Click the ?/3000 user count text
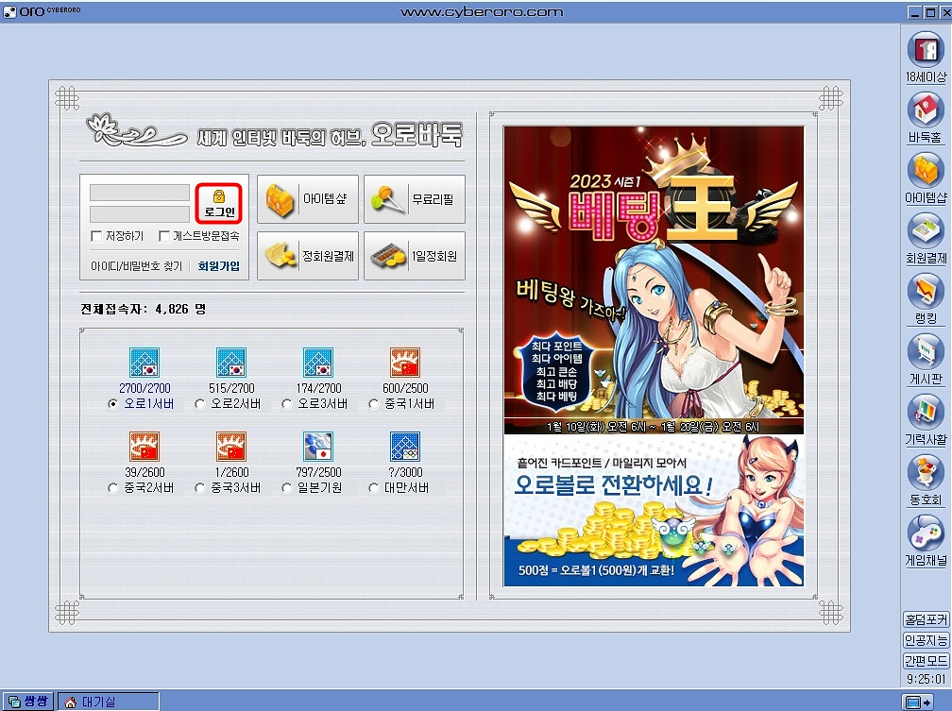Screen dimensions: 952x711 point(405,472)
